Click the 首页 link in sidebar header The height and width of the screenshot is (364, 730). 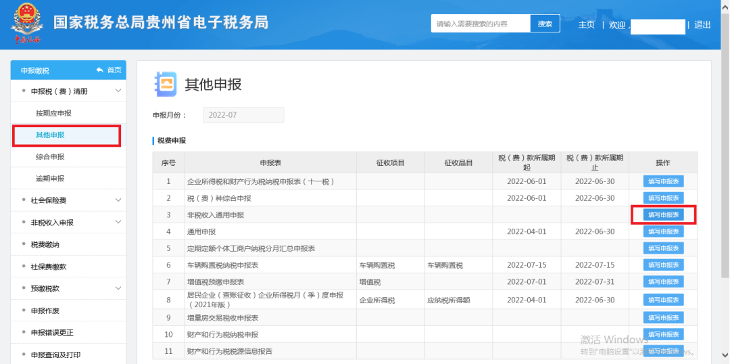114,70
